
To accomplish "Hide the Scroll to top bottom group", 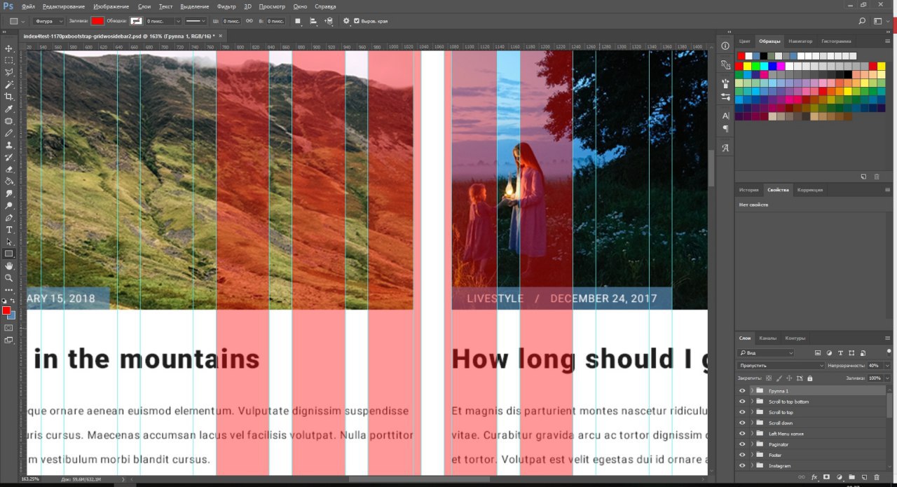I will tap(742, 402).
